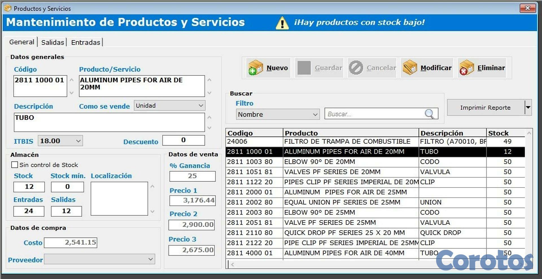Switch to the Salidas tab
The width and height of the screenshot is (542, 279).
point(53,42)
